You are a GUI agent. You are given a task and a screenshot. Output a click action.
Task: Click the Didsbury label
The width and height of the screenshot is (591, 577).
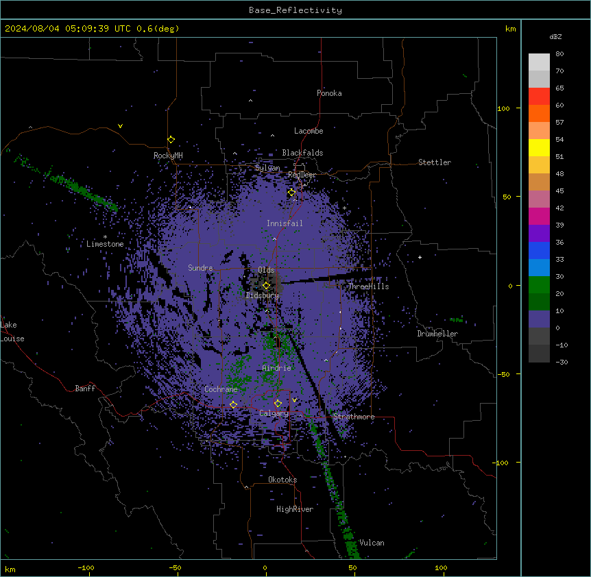coord(263,295)
